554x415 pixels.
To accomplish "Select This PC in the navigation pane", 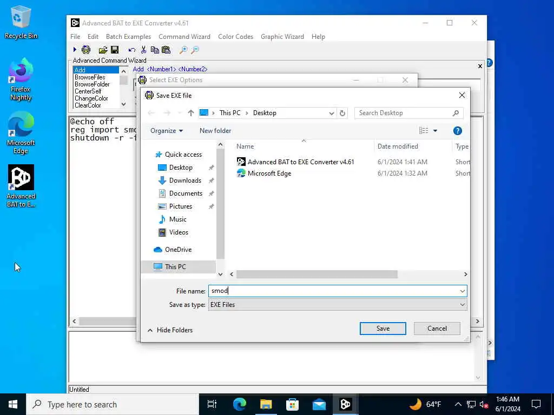I will click(x=179, y=267).
